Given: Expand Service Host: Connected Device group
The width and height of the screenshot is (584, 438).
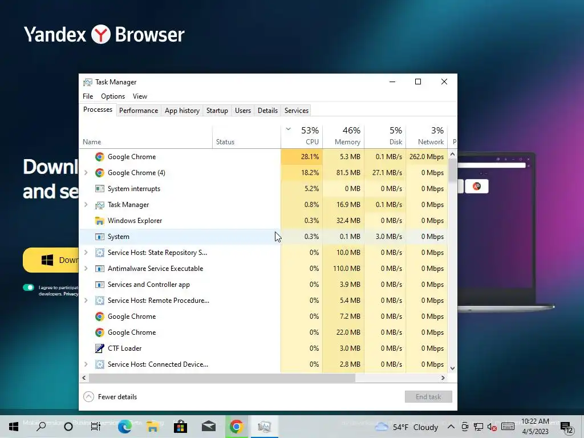Looking at the screenshot, I should point(86,364).
